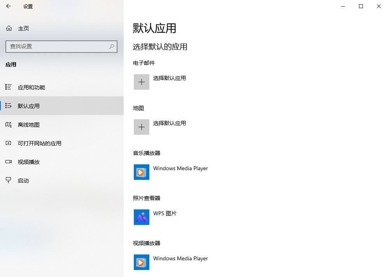Click the search magnifier in the search box
Screen dimensions: 387x277
tap(112, 47)
